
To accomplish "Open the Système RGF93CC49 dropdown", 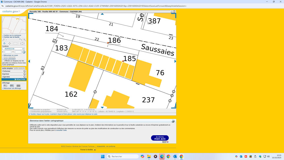I will 13,49.
